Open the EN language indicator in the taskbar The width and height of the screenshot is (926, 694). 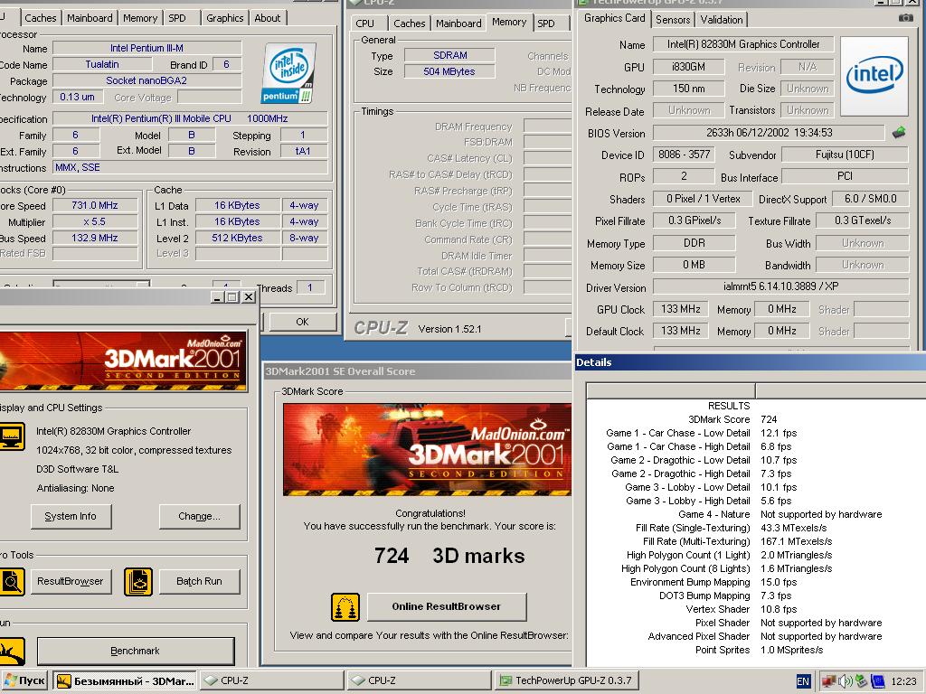pos(803,681)
